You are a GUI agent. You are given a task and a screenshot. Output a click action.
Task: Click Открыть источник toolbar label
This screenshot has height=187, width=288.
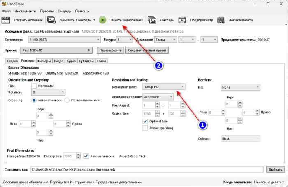[28, 20]
